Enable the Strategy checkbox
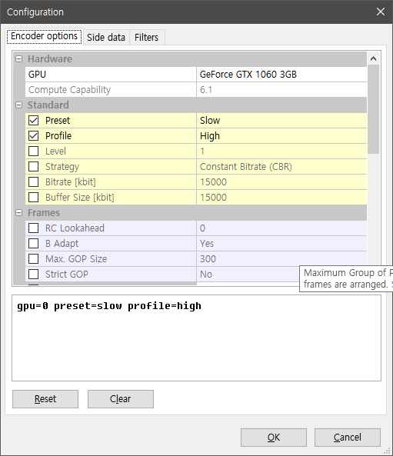This screenshot has height=456, width=393. [33, 167]
